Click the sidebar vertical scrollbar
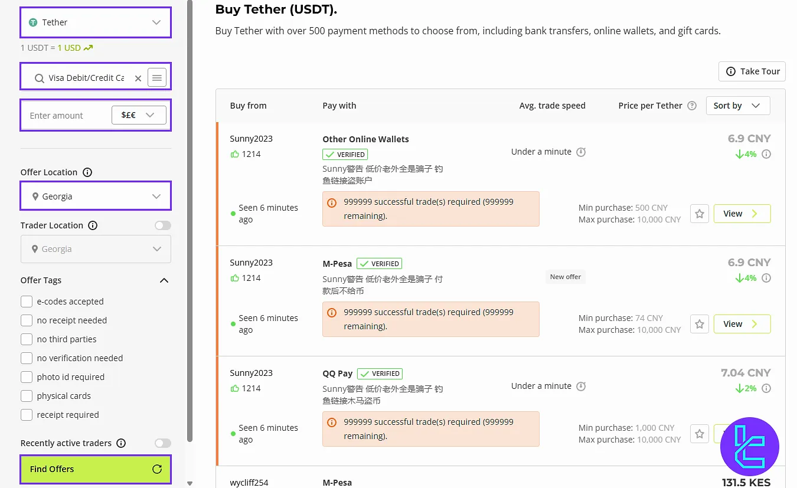This screenshot has height=488, width=797. pos(190,221)
